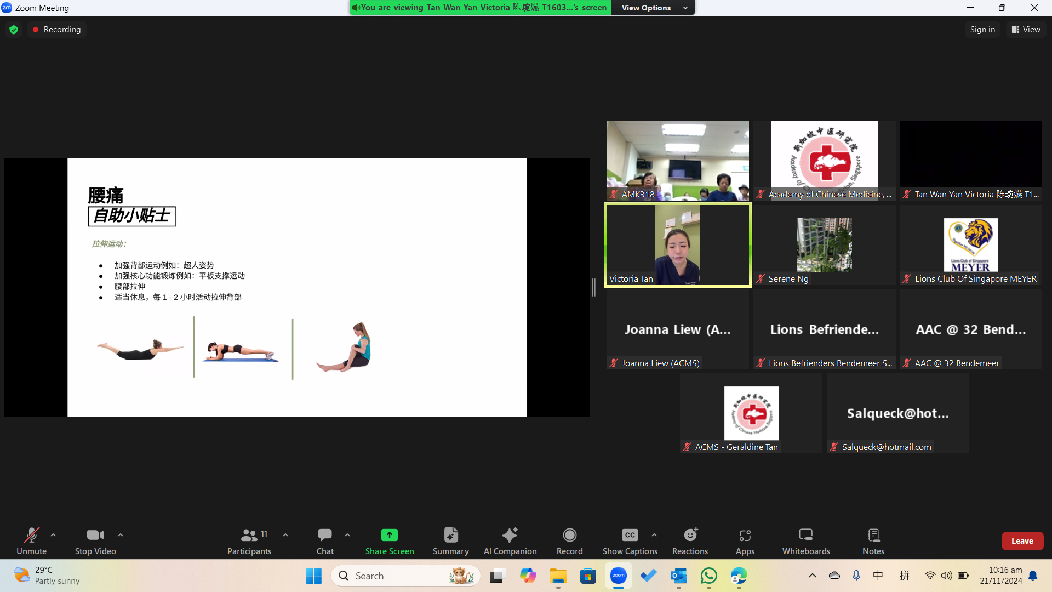Viewport: 1052px width, 592px height.
Task: Open the Notes icon
Action: pos(873,535)
